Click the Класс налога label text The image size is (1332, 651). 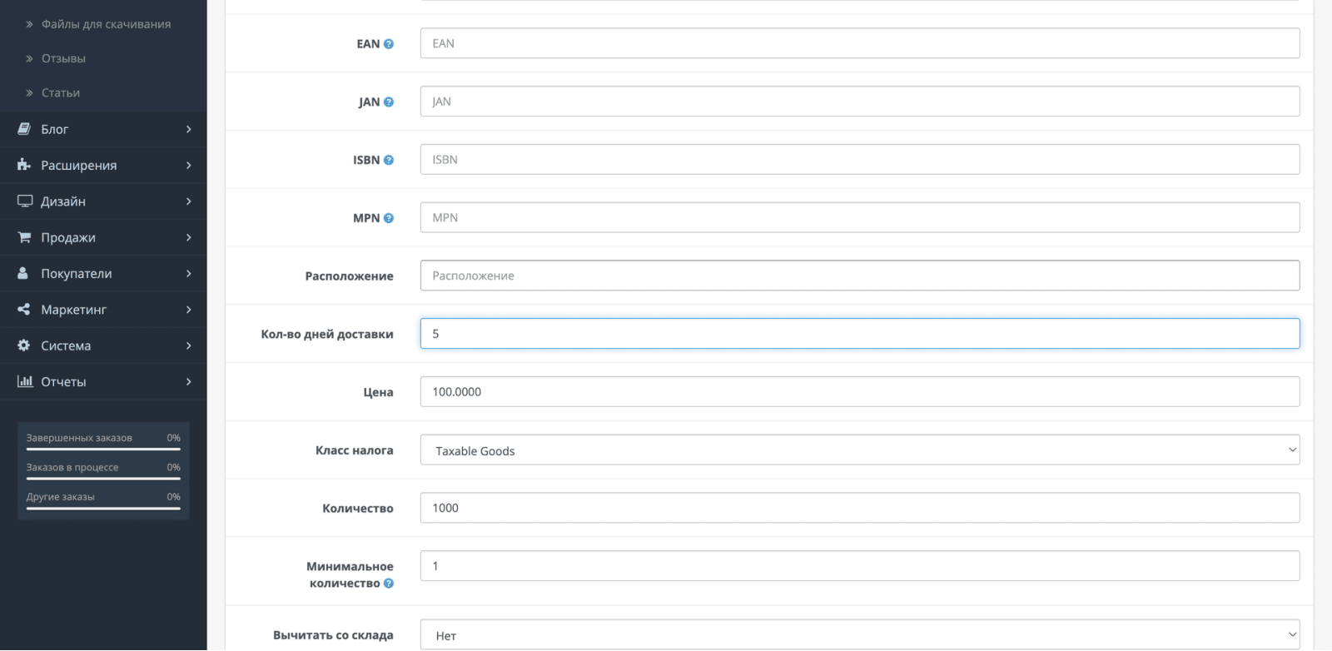coord(354,450)
